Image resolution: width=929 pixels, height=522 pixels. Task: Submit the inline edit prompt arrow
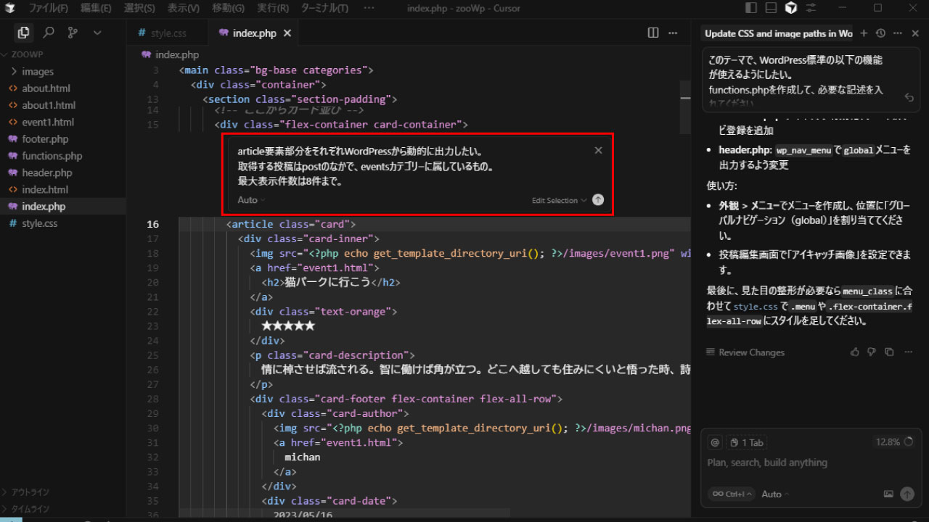click(x=598, y=200)
